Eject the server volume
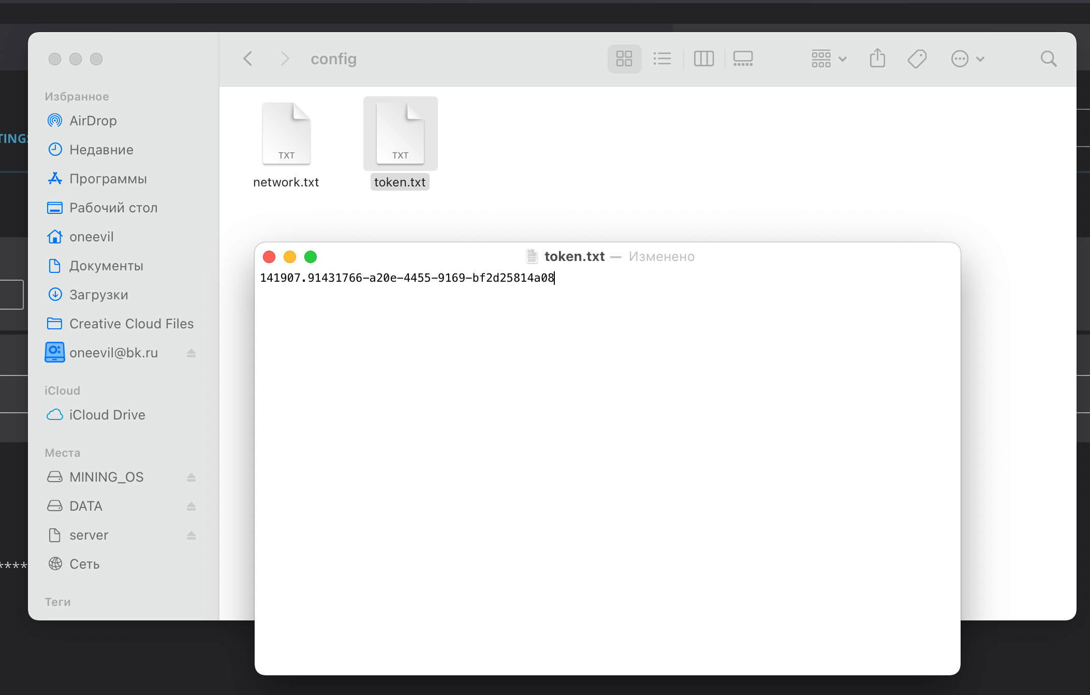Image resolution: width=1090 pixels, height=695 pixels. tap(191, 535)
